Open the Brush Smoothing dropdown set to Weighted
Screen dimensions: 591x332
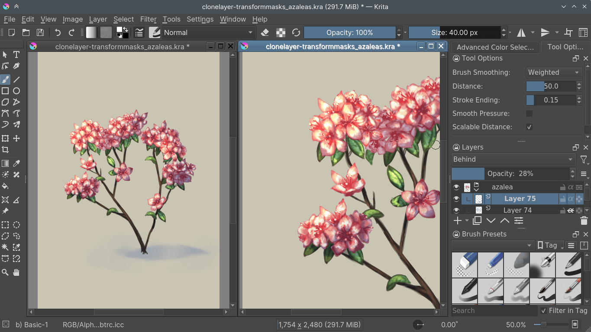pos(554,72)
